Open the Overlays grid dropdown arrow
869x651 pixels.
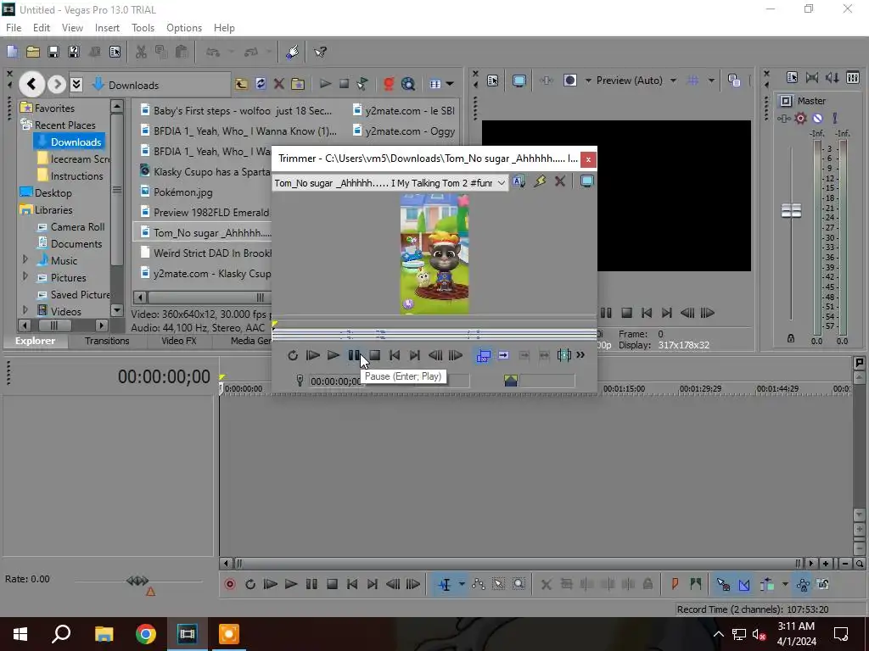[711, 81]
